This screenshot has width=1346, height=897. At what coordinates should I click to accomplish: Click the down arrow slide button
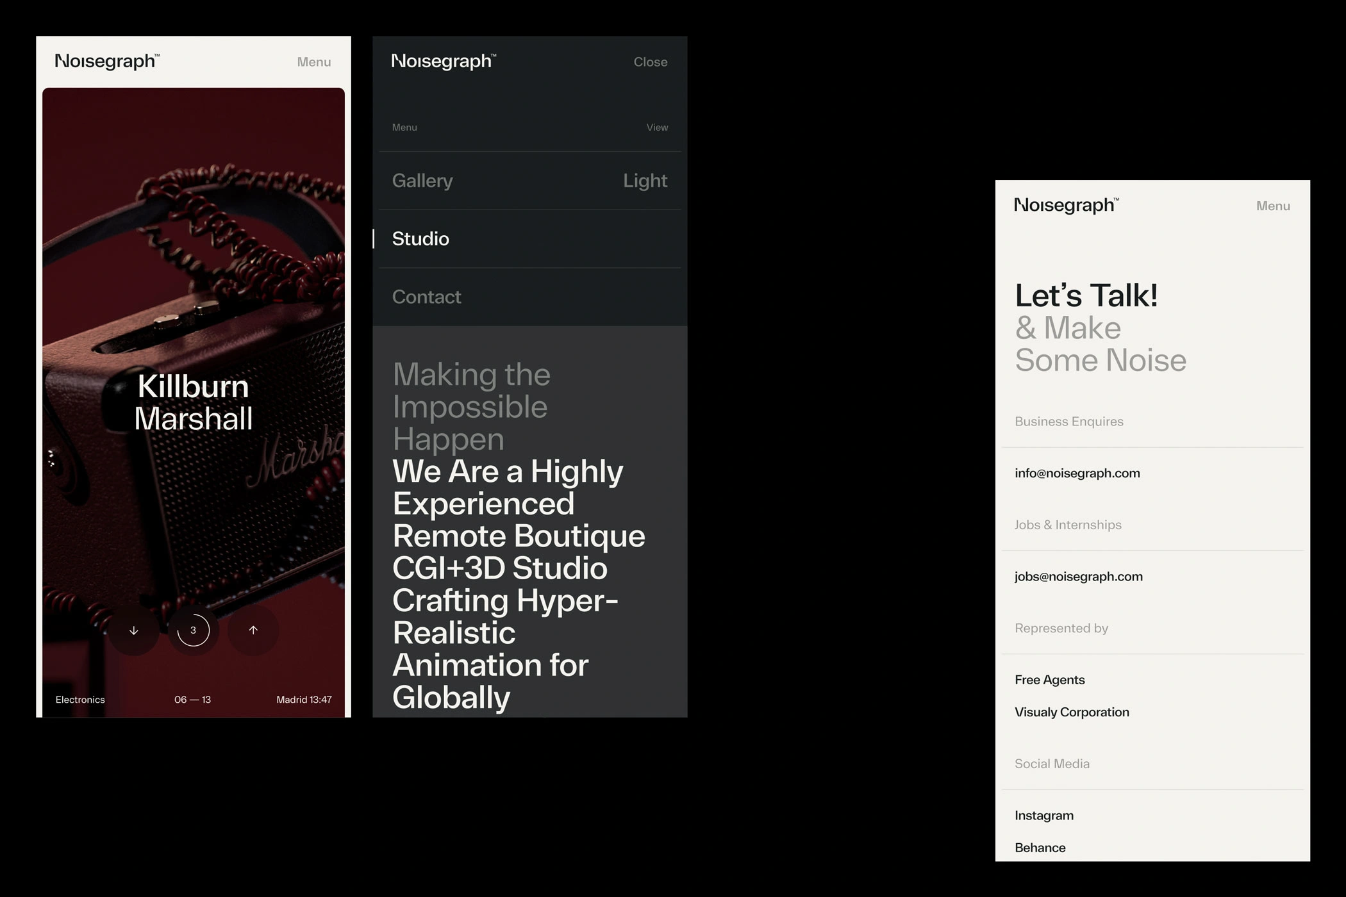click(x=133, y=630)
